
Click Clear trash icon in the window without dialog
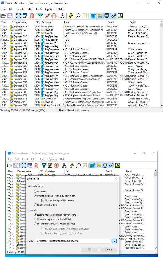pos(32,16)
